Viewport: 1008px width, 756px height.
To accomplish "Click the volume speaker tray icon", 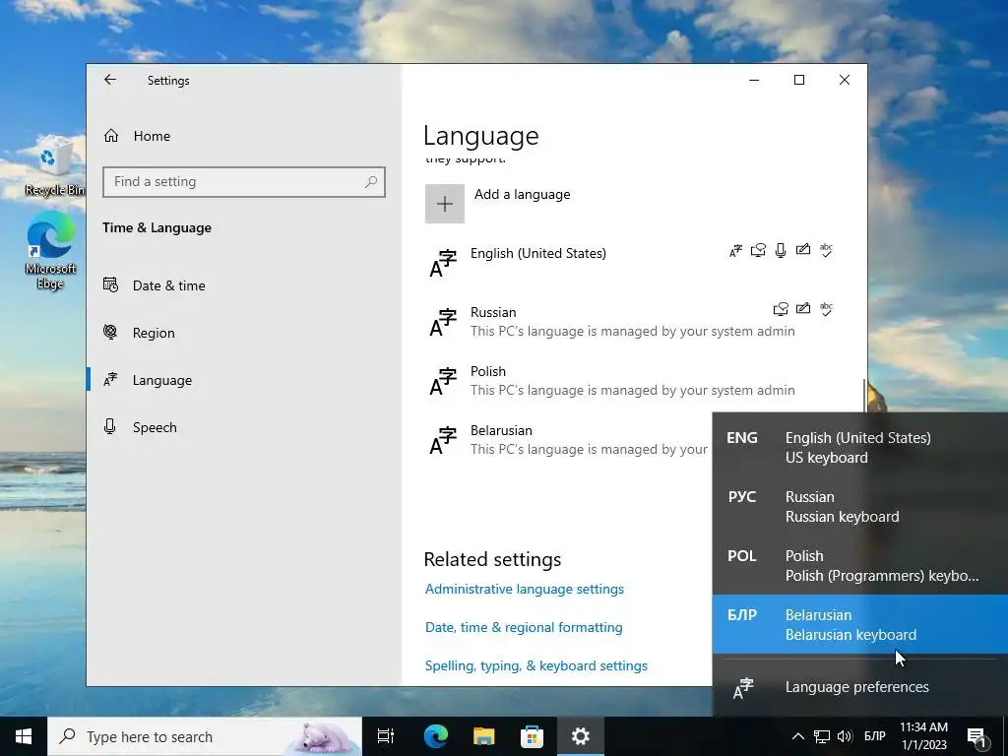I will (845, 736).
